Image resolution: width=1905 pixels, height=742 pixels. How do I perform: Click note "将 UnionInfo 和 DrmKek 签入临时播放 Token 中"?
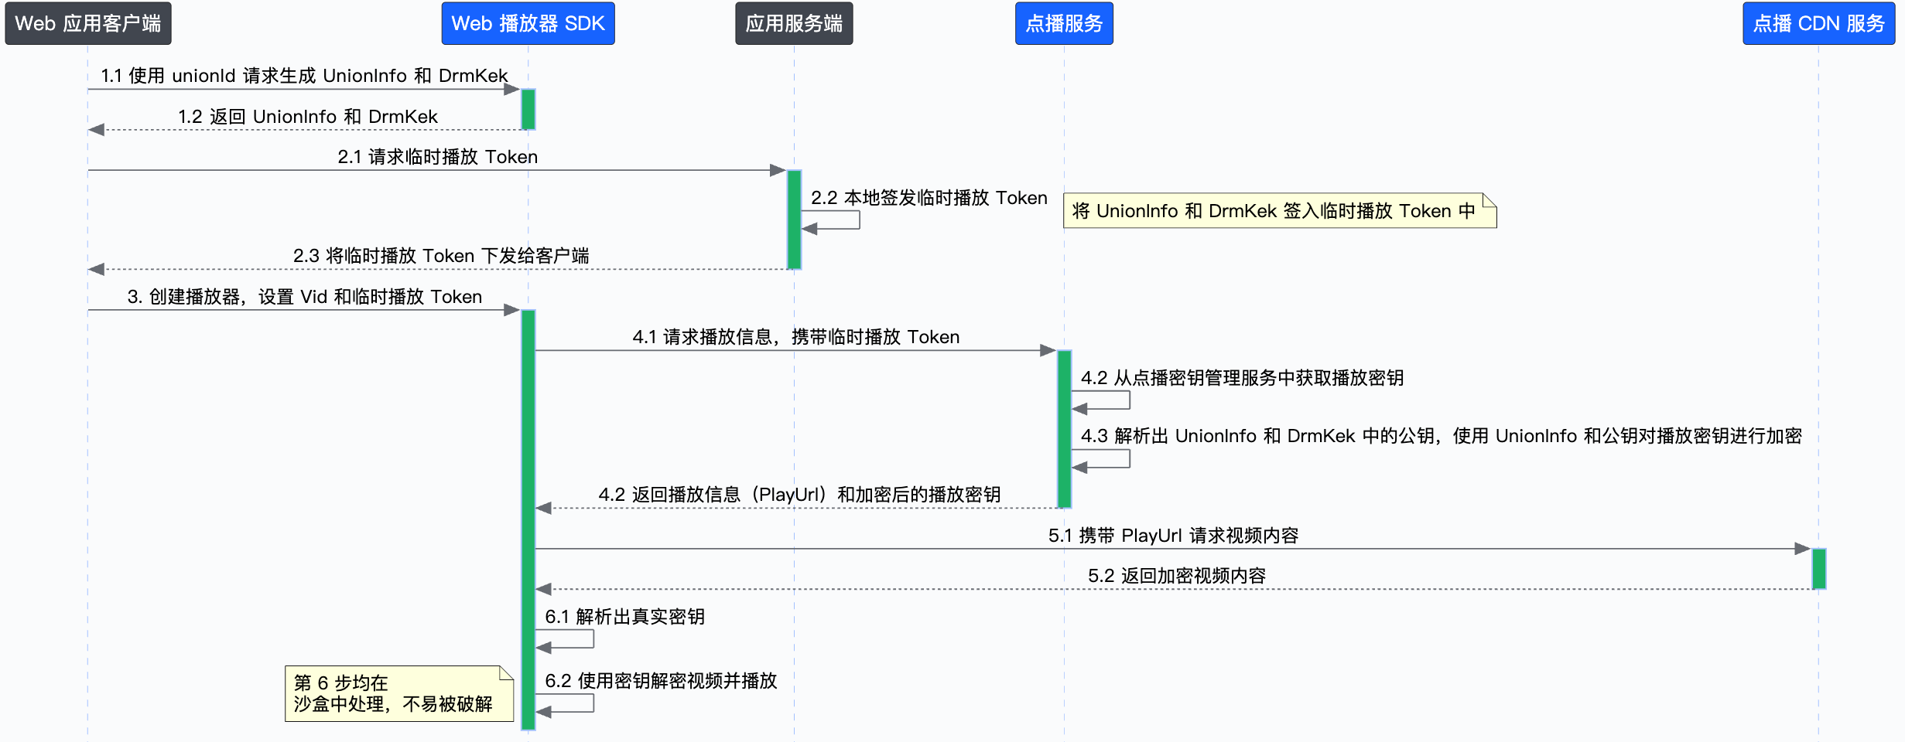pyautogui.click(x=1280, y=211)
